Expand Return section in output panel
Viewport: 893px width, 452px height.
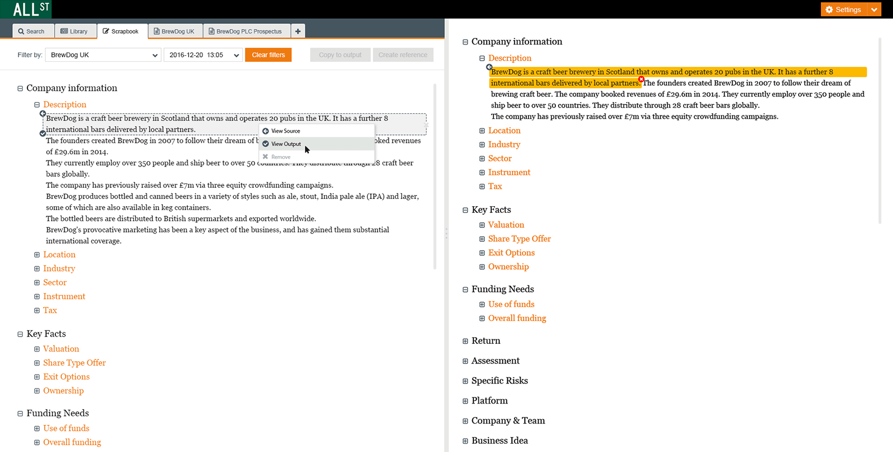(465, 341)
